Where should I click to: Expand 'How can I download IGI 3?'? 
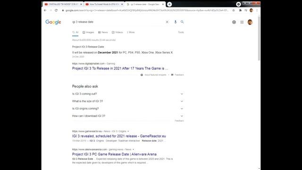[x=128, y=116]
